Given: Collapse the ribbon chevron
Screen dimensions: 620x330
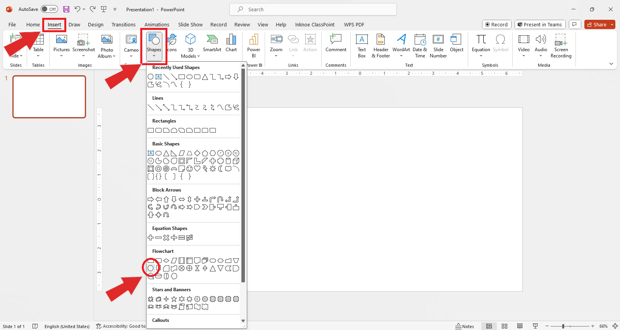Looking at the screenshot, I should [611, 64].
